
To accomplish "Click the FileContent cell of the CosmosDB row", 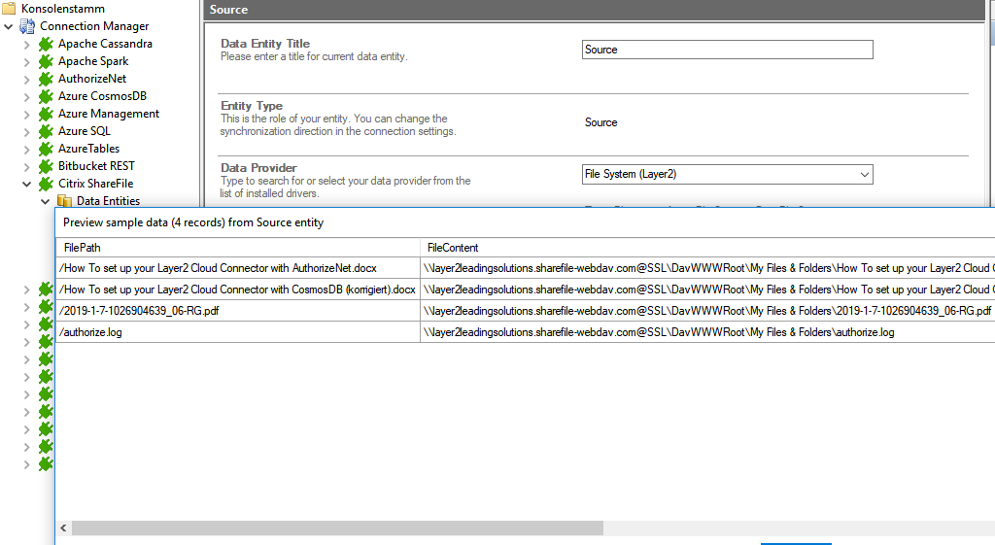I will tap(707, 290).
